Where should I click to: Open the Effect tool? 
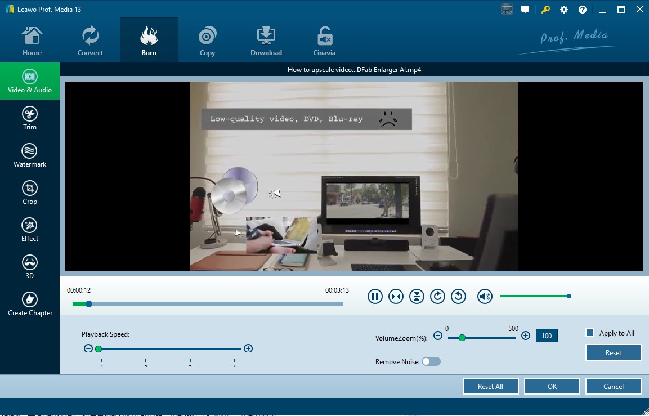[x=30, y=230]
